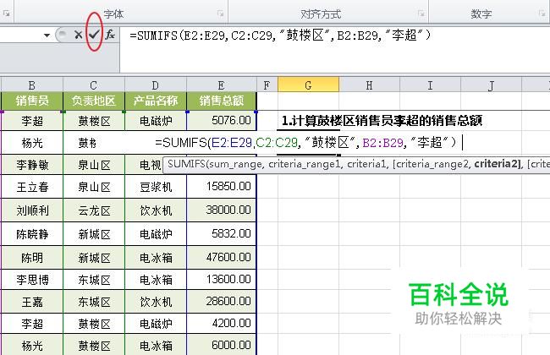
Task: Click the 销售总额 header cell
Action: point(222,101)
